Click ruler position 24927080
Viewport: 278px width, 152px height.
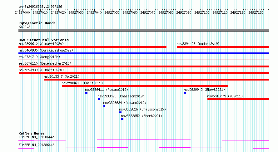coord(166,12)
